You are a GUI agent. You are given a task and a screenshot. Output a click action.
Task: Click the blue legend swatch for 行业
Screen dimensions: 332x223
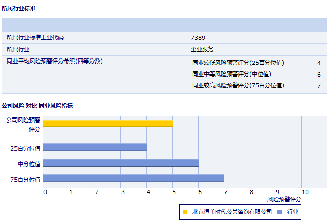[280, 211]
